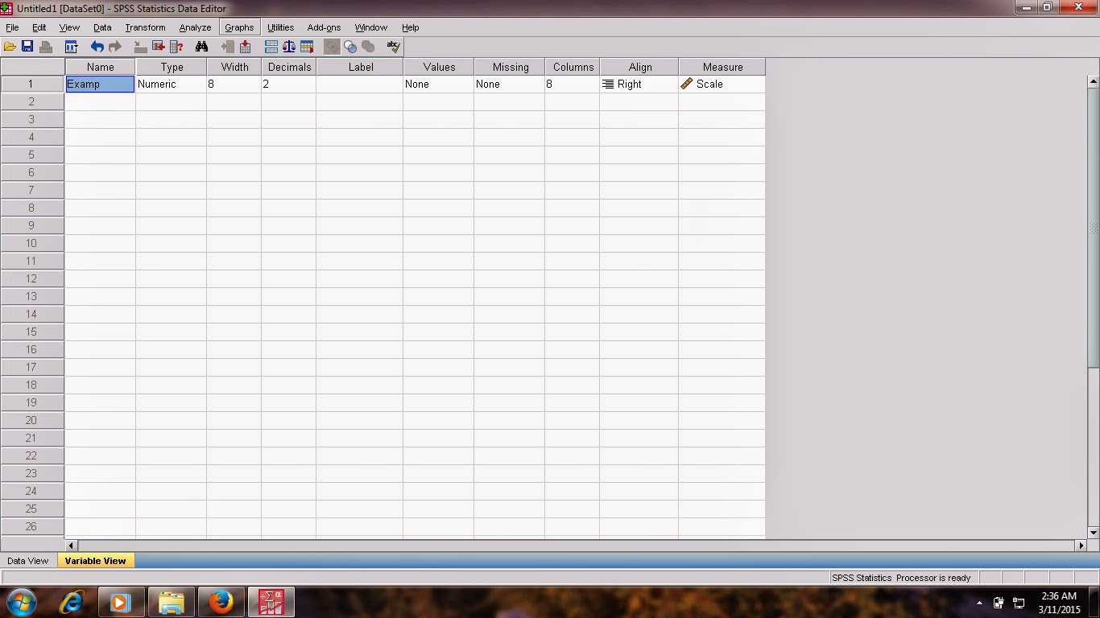Save the current dataset
This screenshot has height=618, width=1100.
tap(27, 46)
